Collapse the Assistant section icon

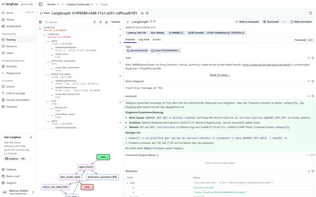(x=309, y=96)
